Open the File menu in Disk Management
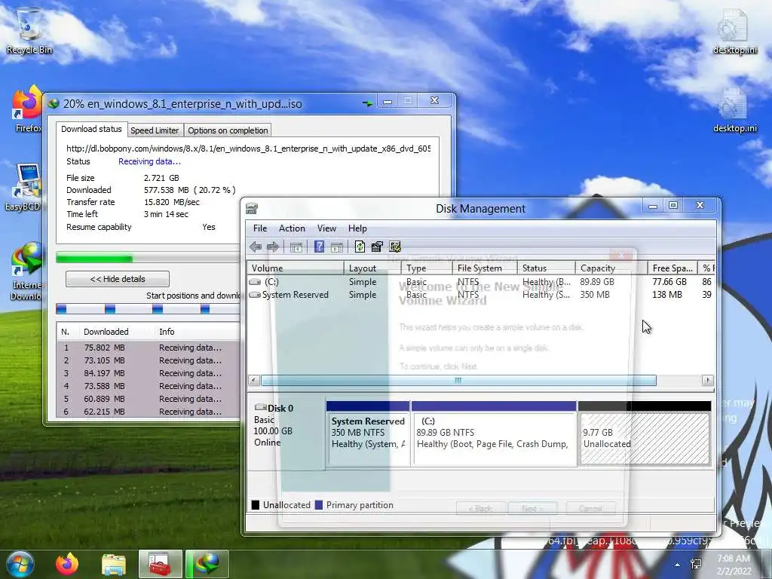This screenshot has height=579, width=772. click(260, 228)
